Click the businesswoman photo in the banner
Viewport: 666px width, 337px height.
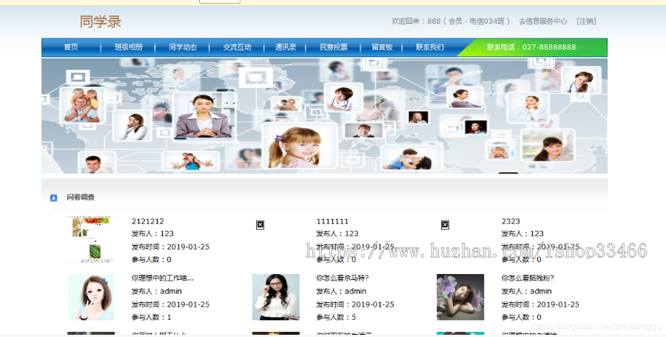pyautogui.click(x=204, y=117)
